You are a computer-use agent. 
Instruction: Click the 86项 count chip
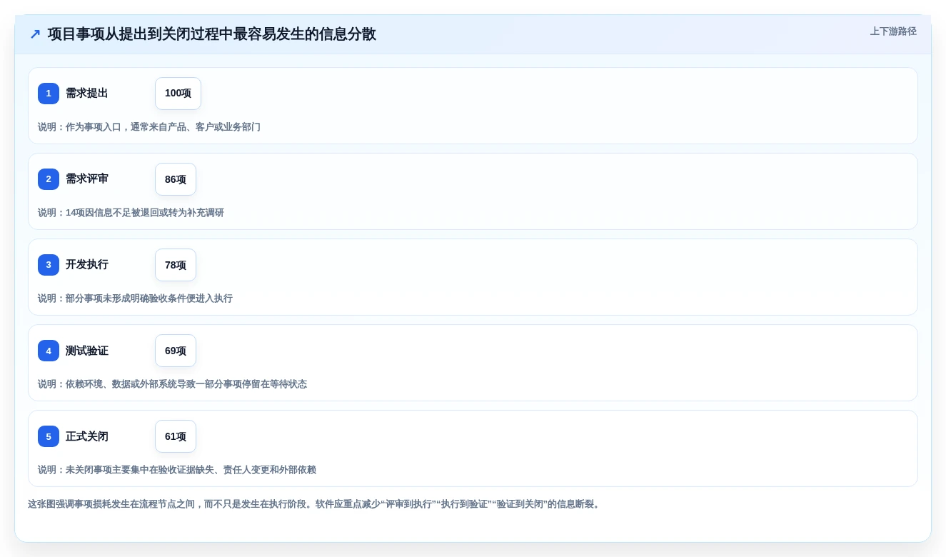(176, 179)
